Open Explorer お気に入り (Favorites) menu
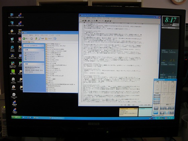Image resolution: width=188 pixels, height=141 pixels. [x=44, y=35]
